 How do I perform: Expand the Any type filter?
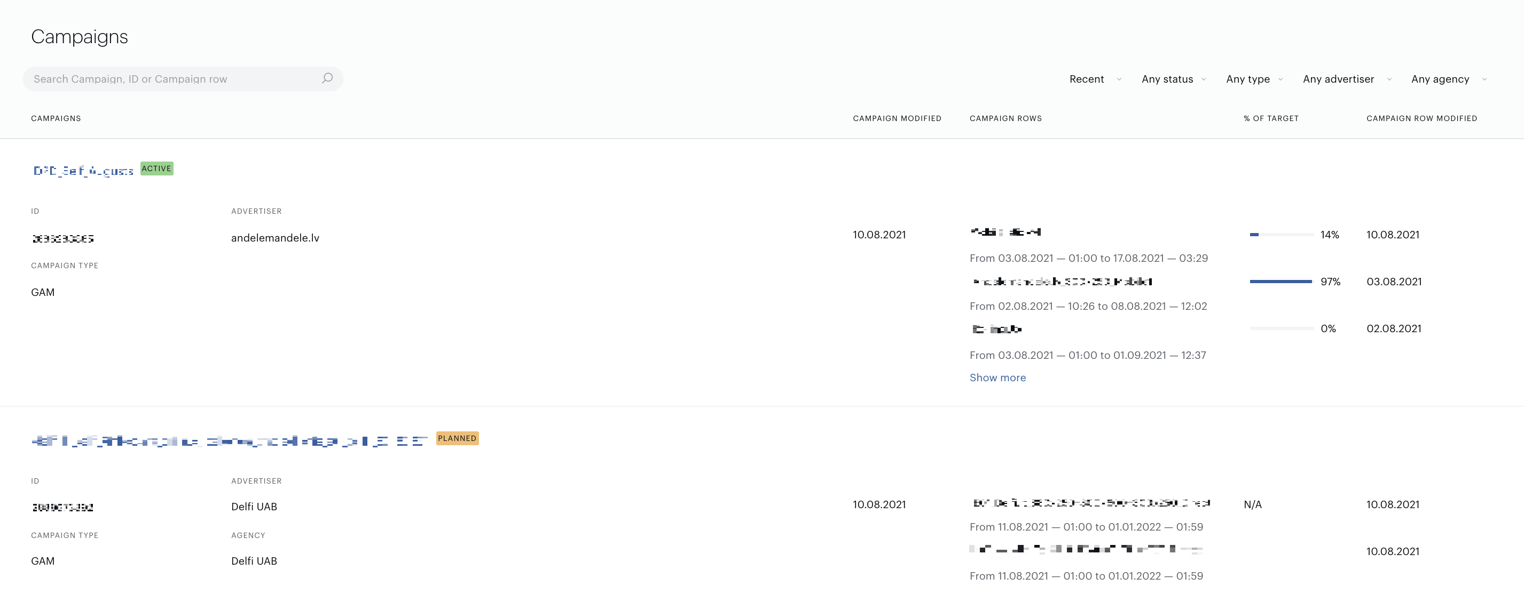pyautogui.click(x=1254, y=79)
